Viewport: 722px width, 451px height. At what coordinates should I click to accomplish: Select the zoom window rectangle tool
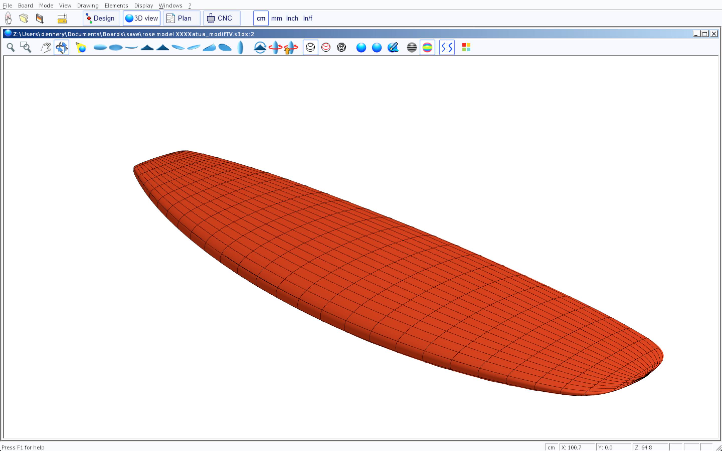pos(26,47)
